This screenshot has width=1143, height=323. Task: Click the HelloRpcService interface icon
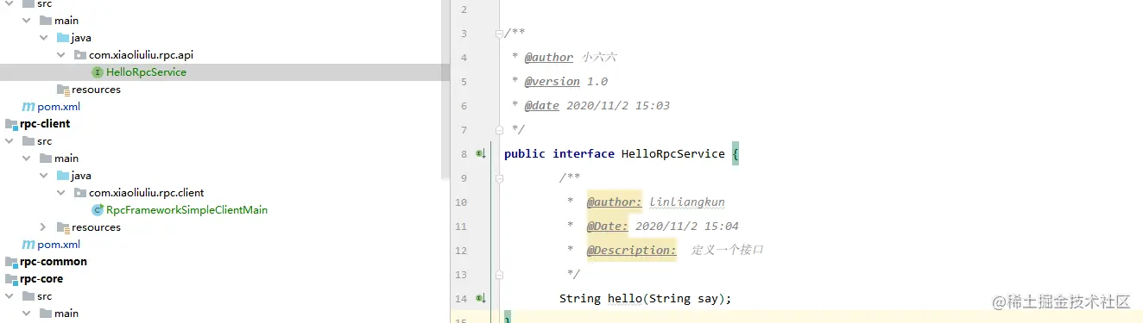click(98, 72)
